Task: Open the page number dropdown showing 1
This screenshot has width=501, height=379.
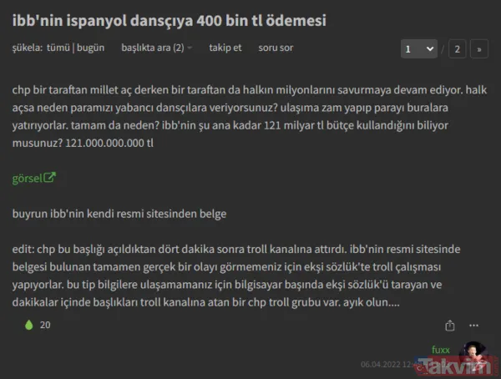Action: click(x=419, y=49)
